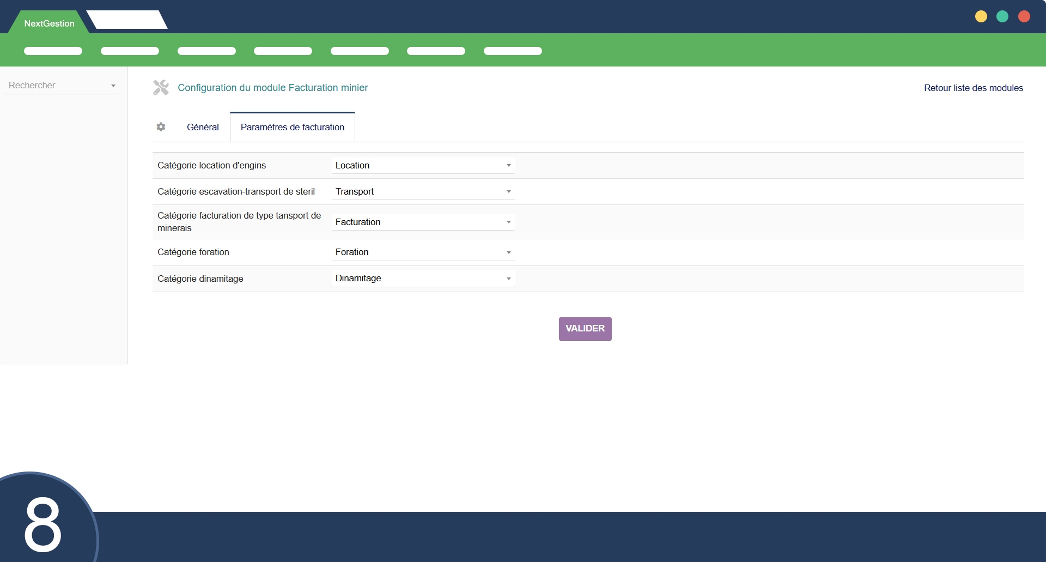Follow the Retour liste des modules link
The height and width of the screenshot is (562, 1046).
(973, 88)
